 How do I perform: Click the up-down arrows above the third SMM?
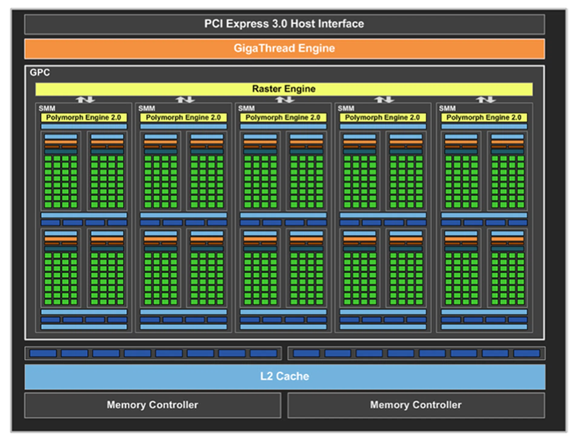coord(284,99)
